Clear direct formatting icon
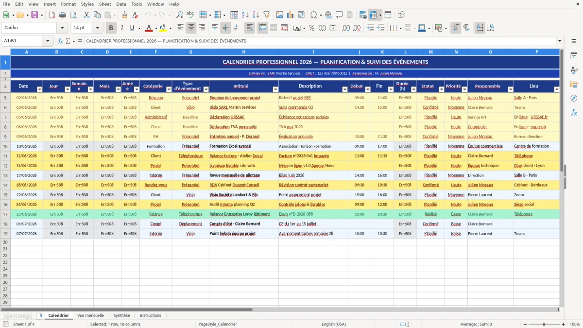 click(136, 15)
